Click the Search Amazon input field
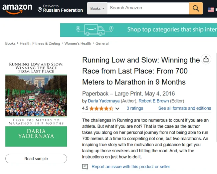 [148, 8]
